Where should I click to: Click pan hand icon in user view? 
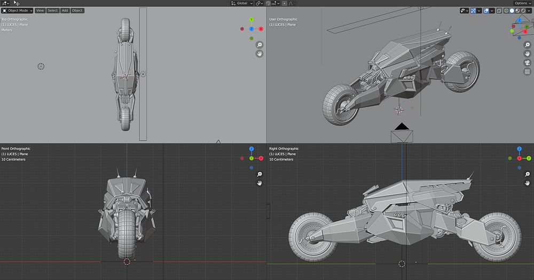point(527,54)
